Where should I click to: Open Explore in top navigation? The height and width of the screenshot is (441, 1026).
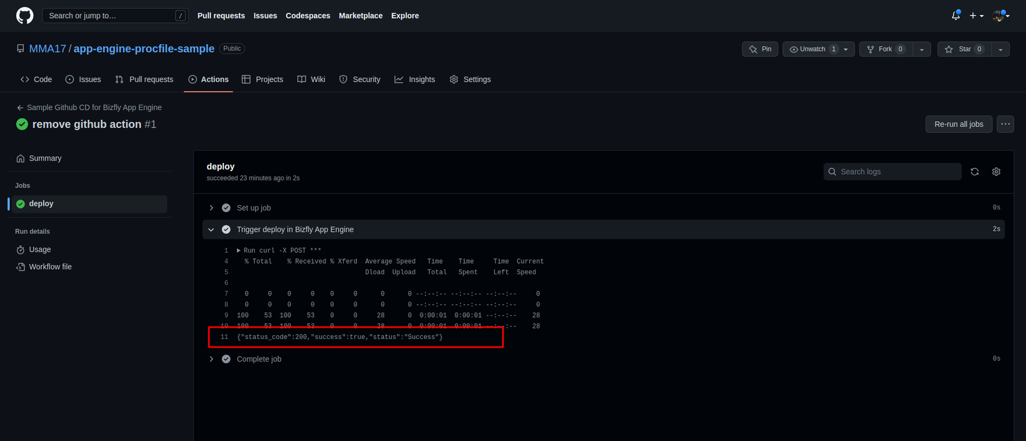pyautogui.click(x=405, y=16)
